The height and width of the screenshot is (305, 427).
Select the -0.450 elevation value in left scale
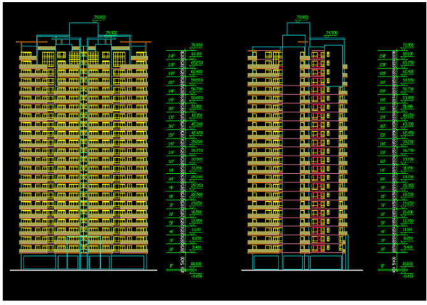click(x=196, y=276)
